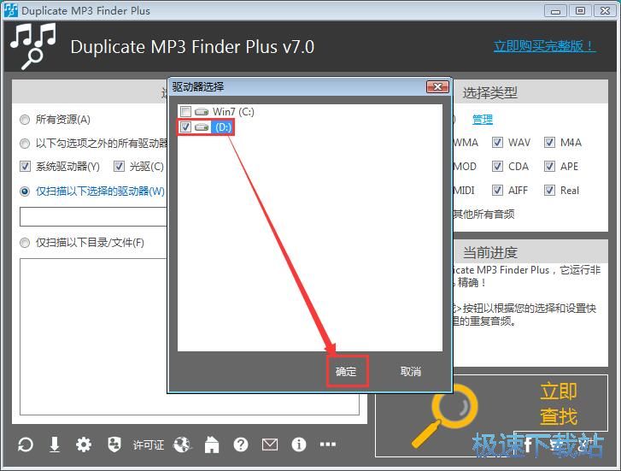Minimize the Duplicate MP3 Finder window

pos(555,11)
